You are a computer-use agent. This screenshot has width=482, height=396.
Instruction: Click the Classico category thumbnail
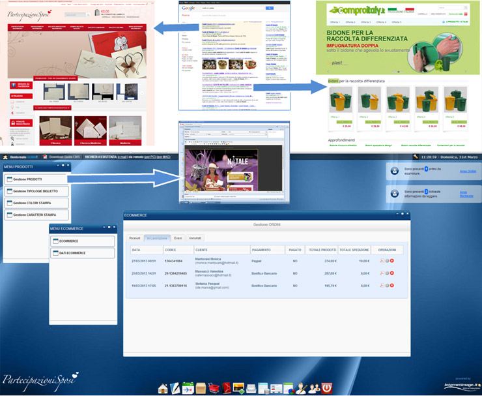[55, 130]
